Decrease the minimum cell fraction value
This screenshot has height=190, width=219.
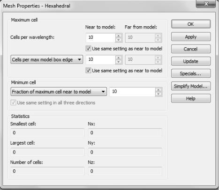click(159, 94)
